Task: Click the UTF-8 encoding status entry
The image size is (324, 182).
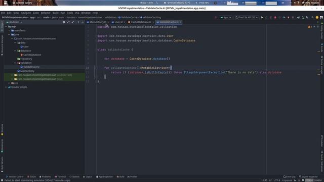Action: 277,180
